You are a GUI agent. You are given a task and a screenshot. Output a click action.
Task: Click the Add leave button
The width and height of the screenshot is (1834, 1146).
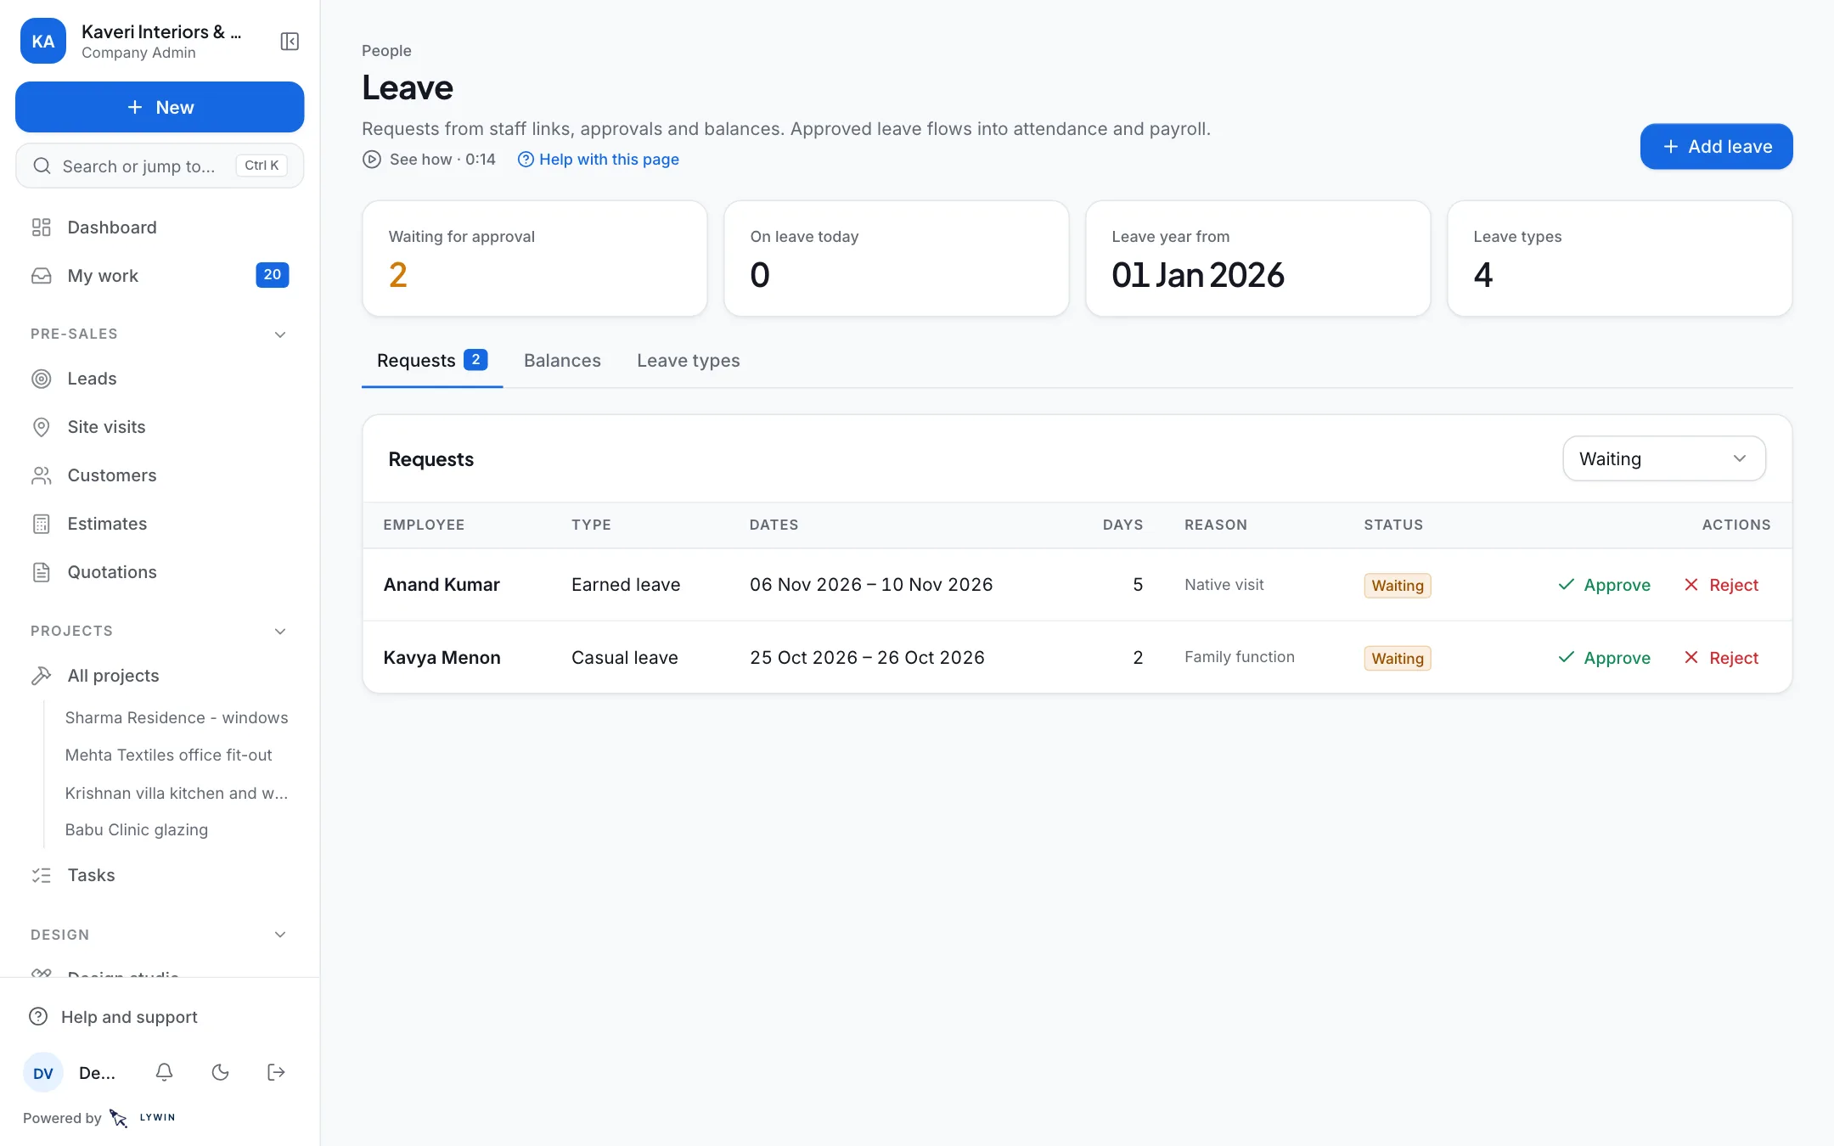pos(1717,147)
